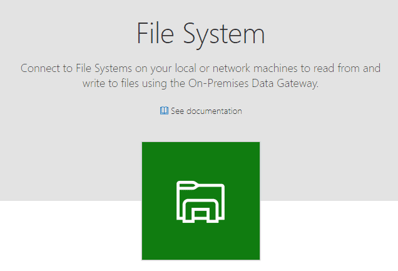Click the description line starting with Connect
Image resolution: width=398 pixels, height=271 pixels.
pos(200,68)
